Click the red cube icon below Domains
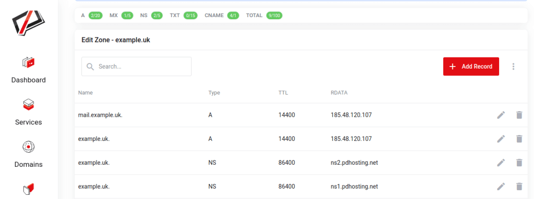Image resolution: width=534 pixels, height=199 pixels. click(29, 189)
